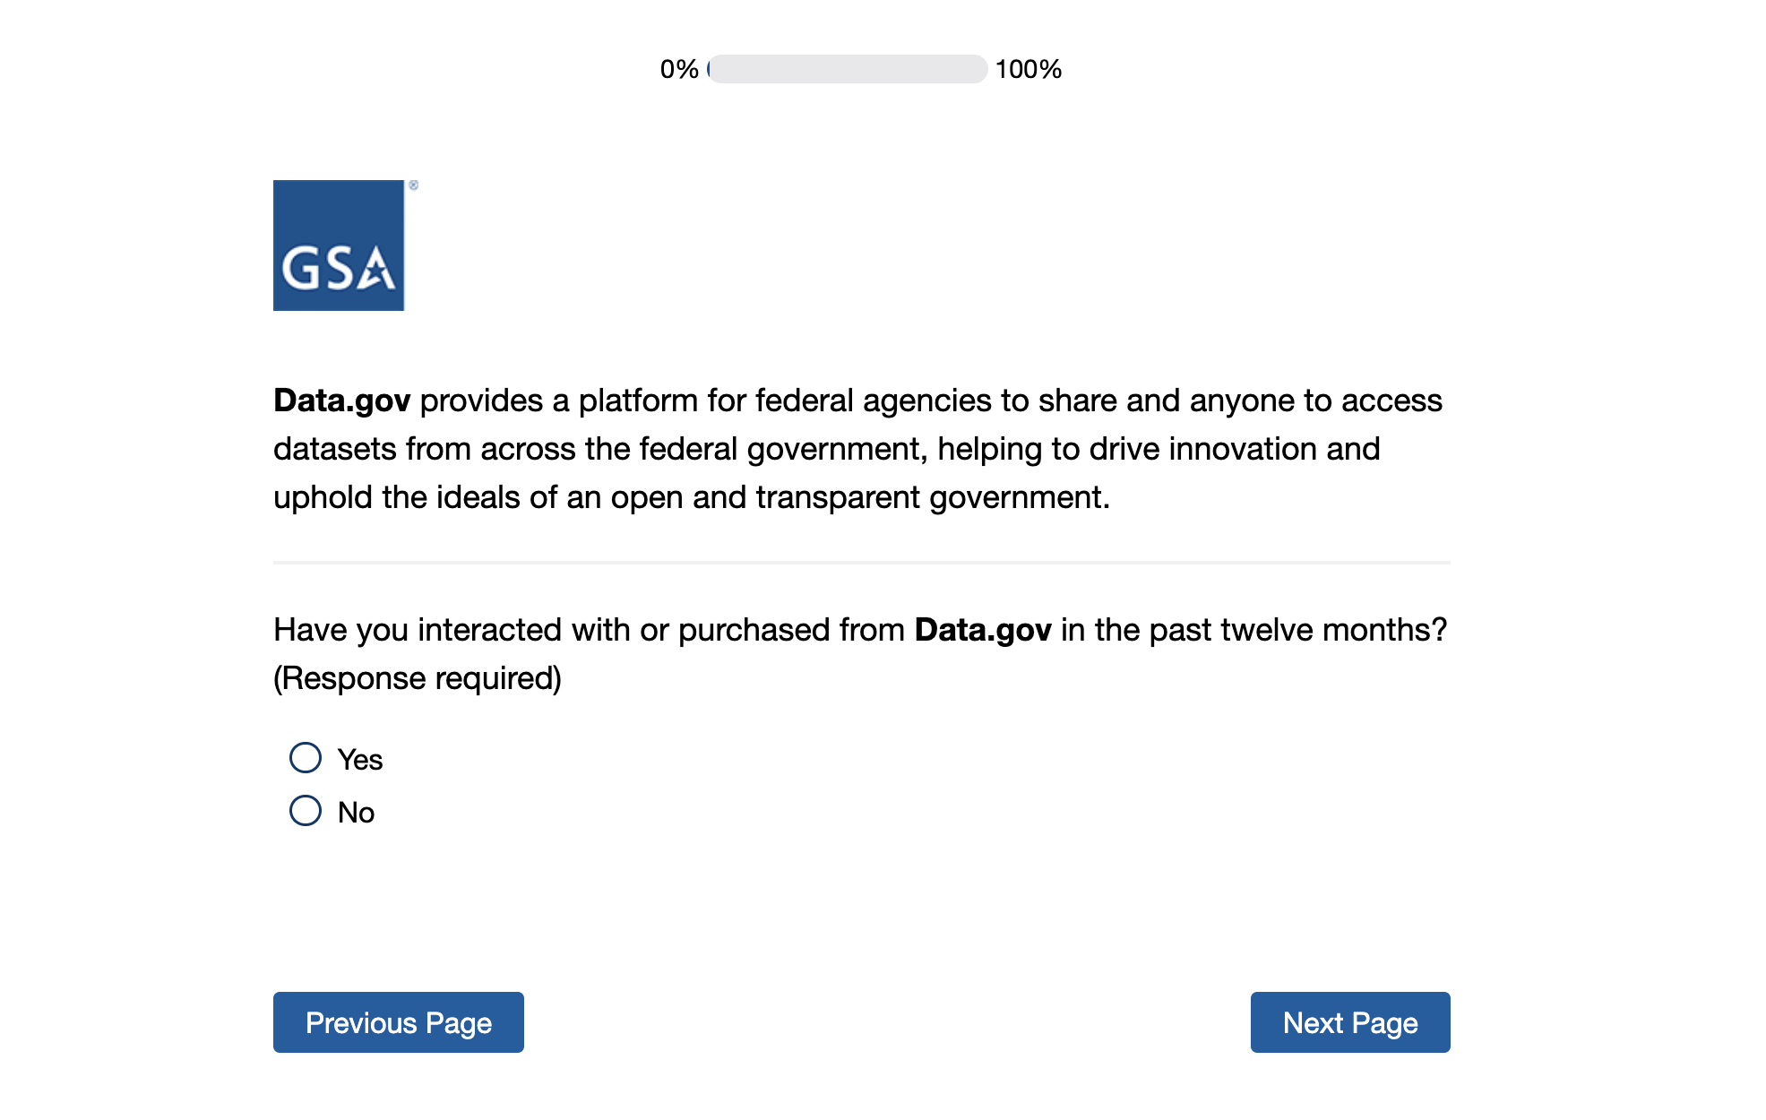Click the GSA logo image
Viewport: 1766px width, 1120px height.
click(x=339, y=246)
